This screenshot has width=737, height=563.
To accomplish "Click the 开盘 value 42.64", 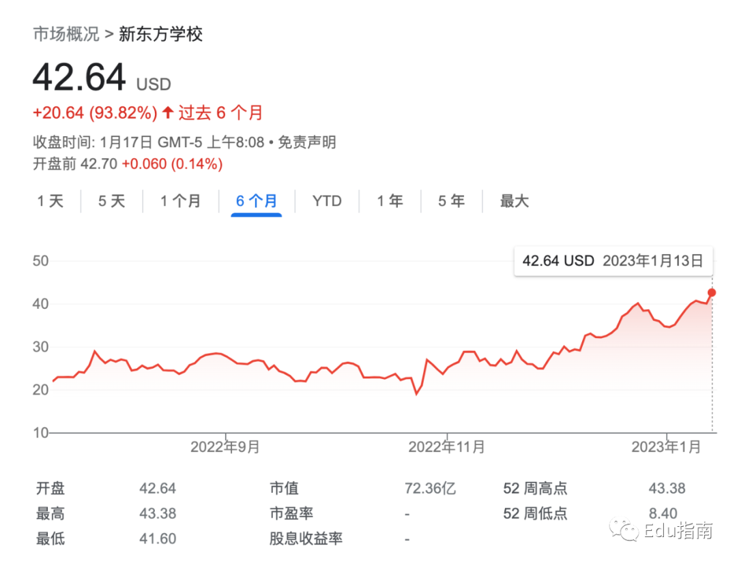I will 158,488.
